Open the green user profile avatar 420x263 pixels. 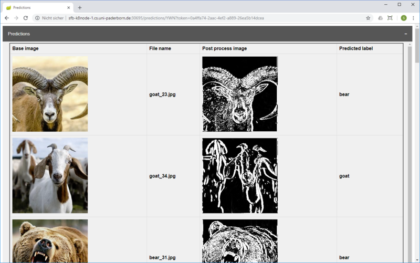404,18
